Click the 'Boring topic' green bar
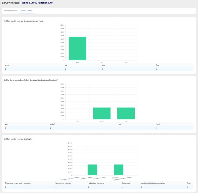The width and height of the screenshot is (198, 193). 119,170
